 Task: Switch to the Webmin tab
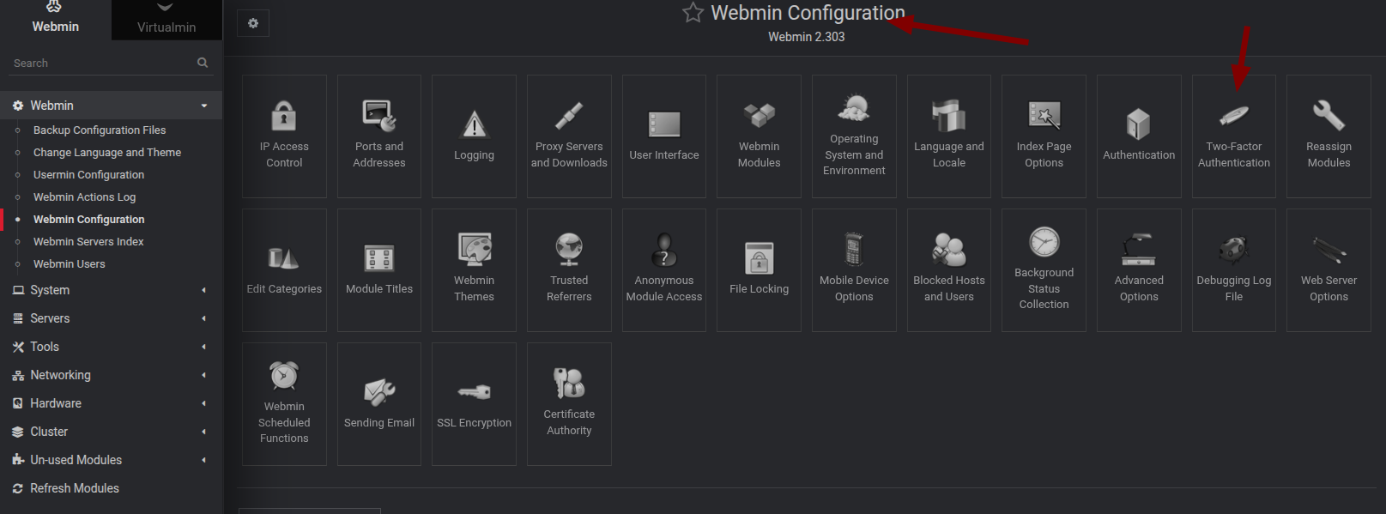coord(56,20)
